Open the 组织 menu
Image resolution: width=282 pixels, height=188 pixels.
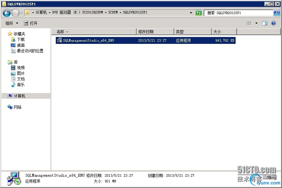[x=12, y=23]
